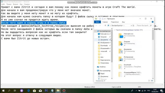Open Notepad's Вид menu
This screenshot has width=165, height=93.
click(x=21, y=4)
